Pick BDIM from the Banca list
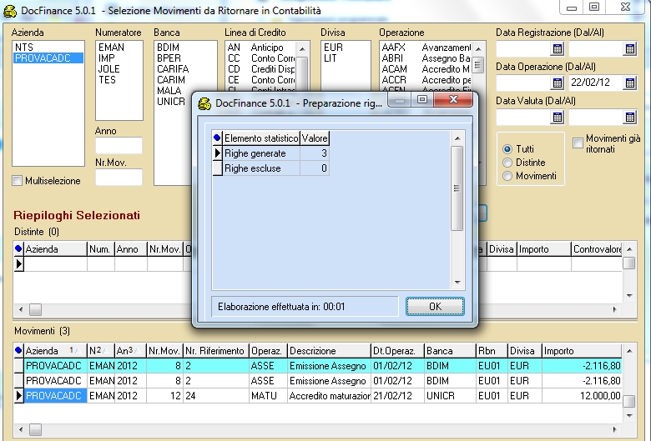This screenshot has height=441, width=651. pyautogui.click(x=168, y=48)
